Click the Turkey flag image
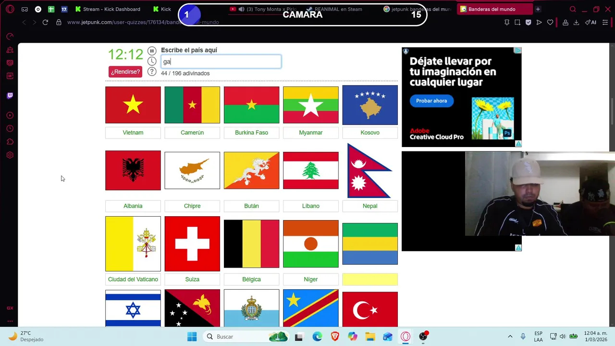This screenshot has width=615, height=346. coord(370,309)
